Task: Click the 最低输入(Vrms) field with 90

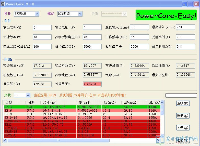Action: (x=139, y=27)
